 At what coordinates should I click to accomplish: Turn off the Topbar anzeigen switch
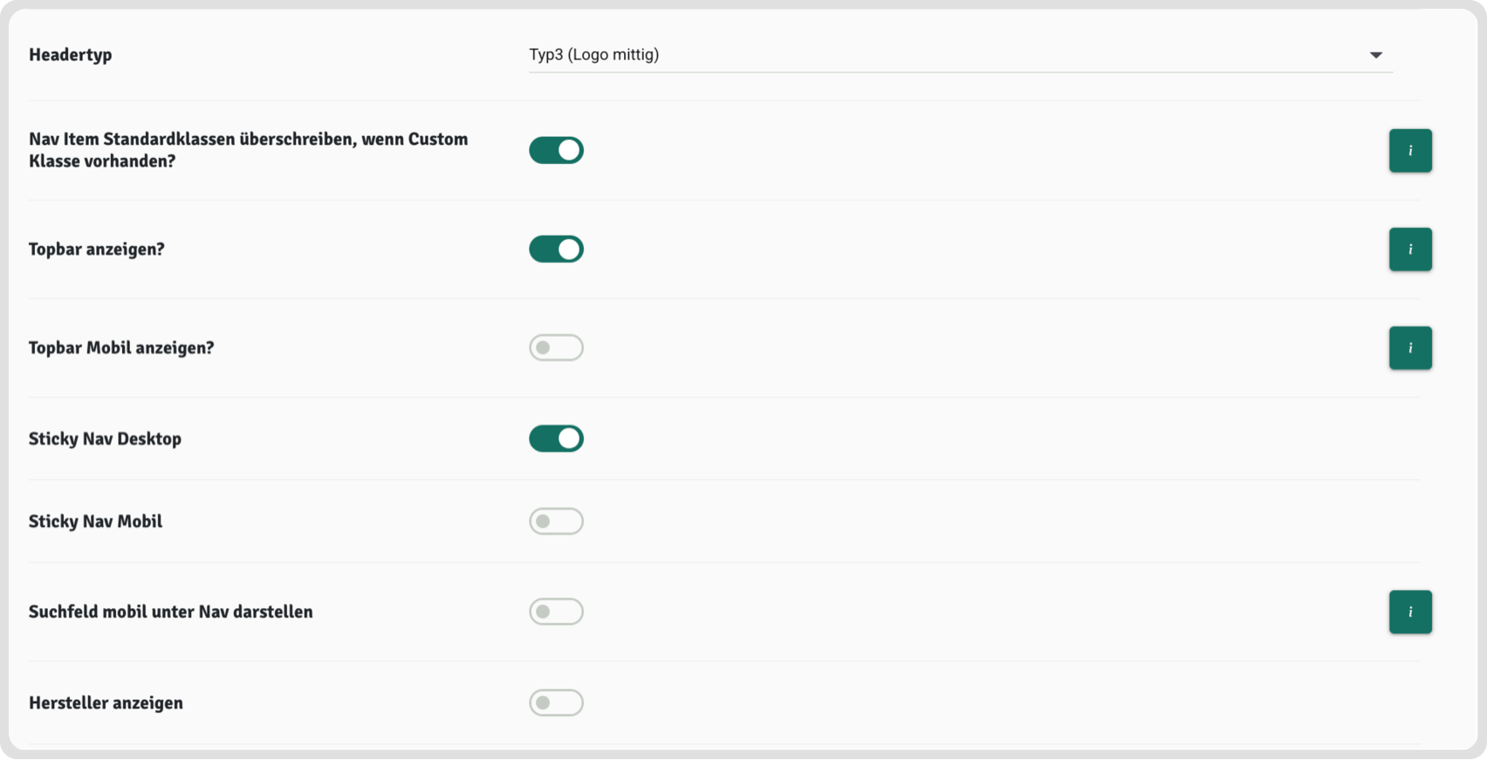click(556, 249)
